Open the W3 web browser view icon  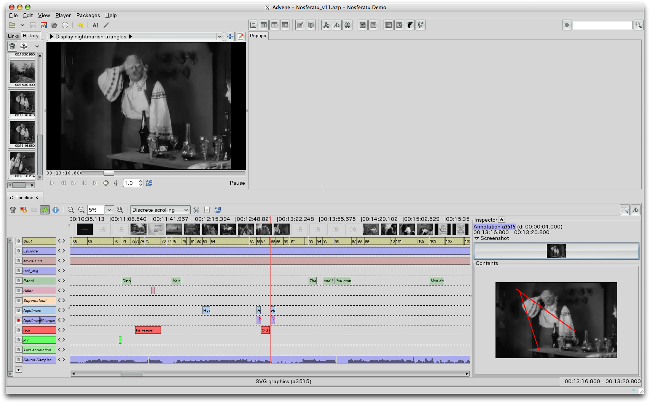(363, 25)
